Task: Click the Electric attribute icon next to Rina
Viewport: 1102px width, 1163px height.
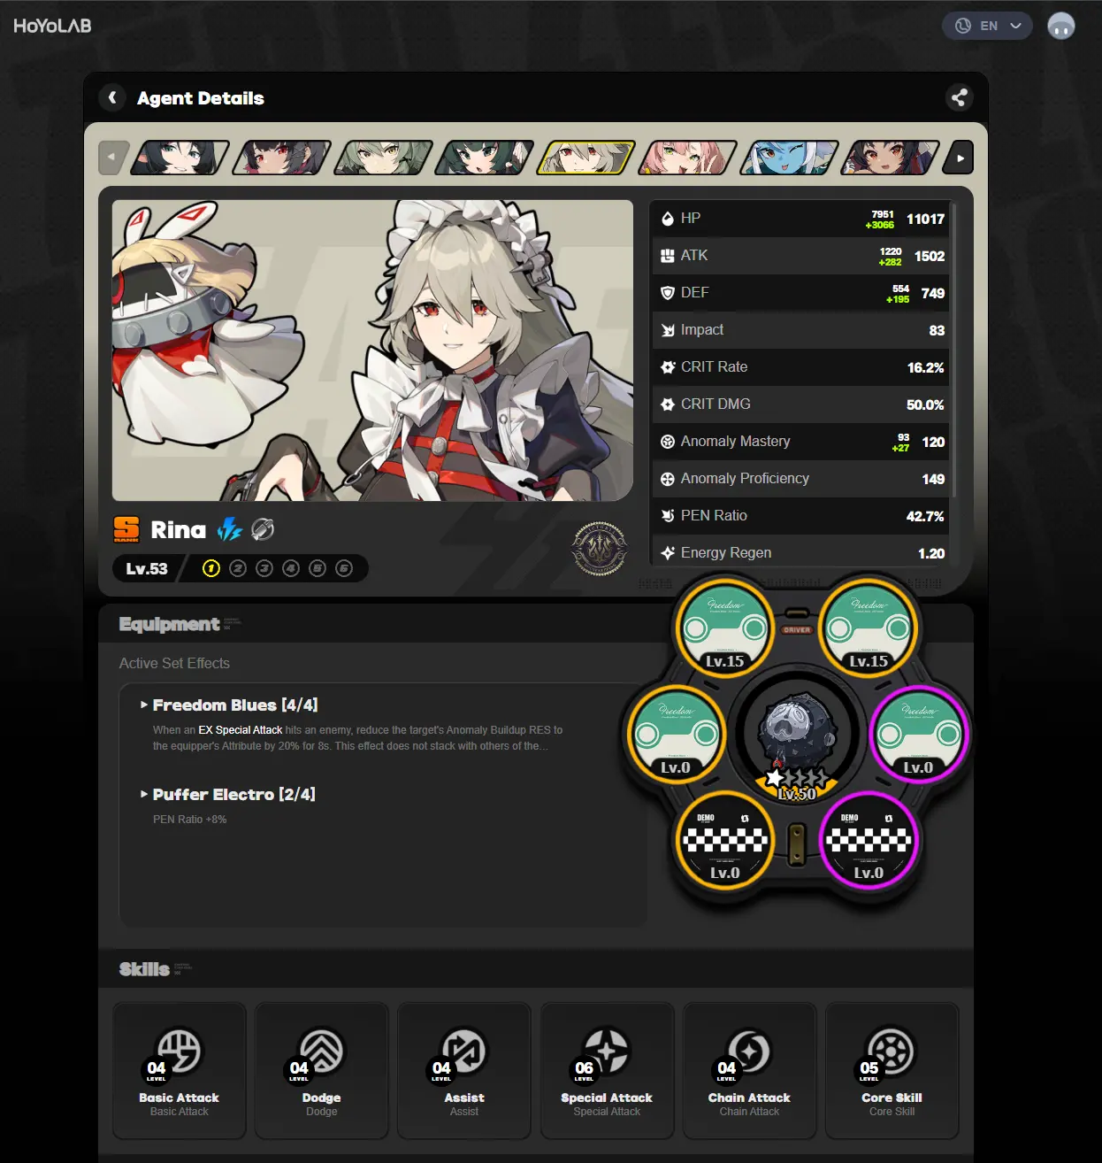Action: point(230,529)
